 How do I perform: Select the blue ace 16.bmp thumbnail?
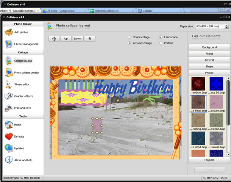[217, 84]
